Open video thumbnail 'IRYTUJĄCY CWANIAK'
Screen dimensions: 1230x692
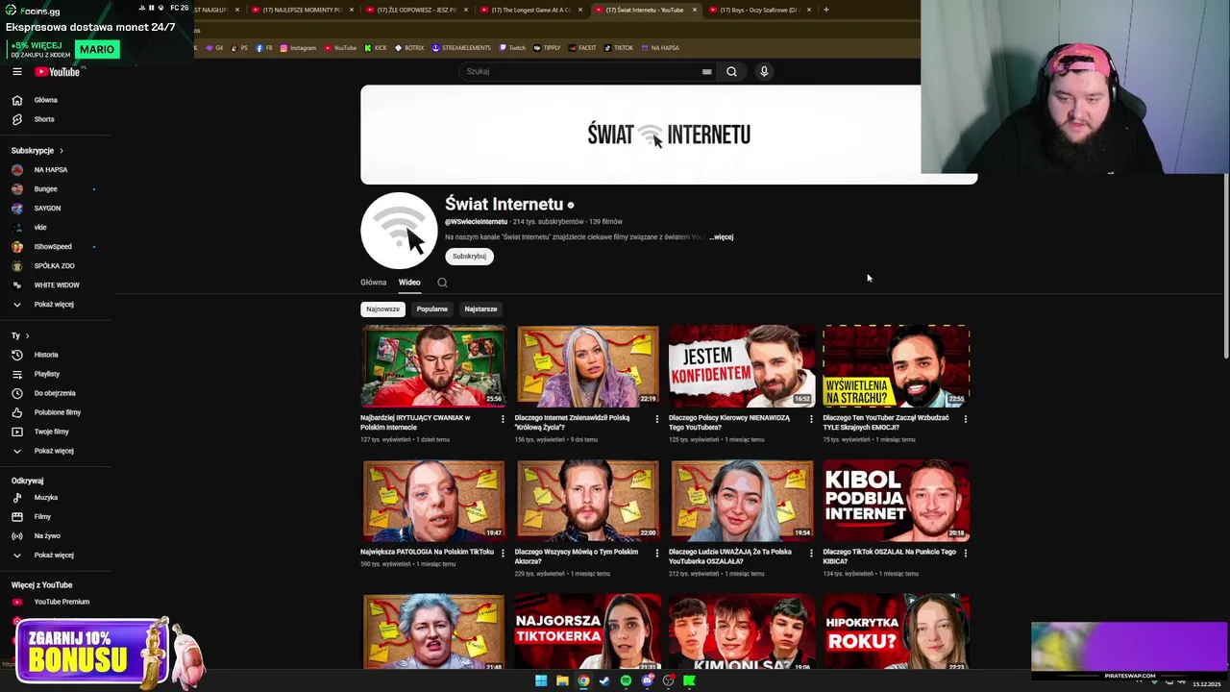(x=433, y=366)
